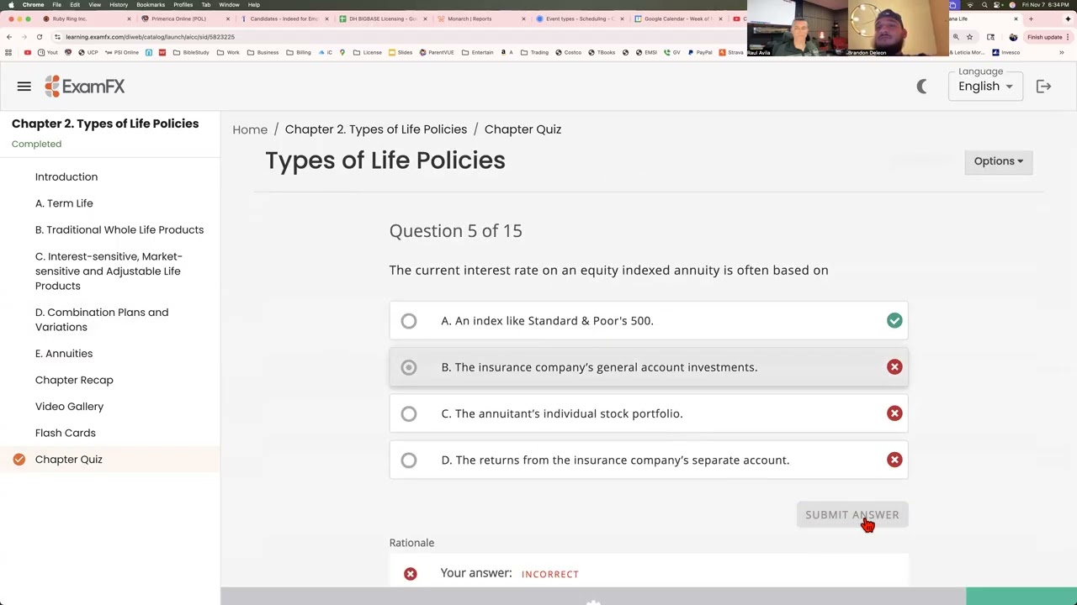Viewport: 1077px width, 605px height.
Task: Open the PSI Online bookmark
Action: [121, 52]
